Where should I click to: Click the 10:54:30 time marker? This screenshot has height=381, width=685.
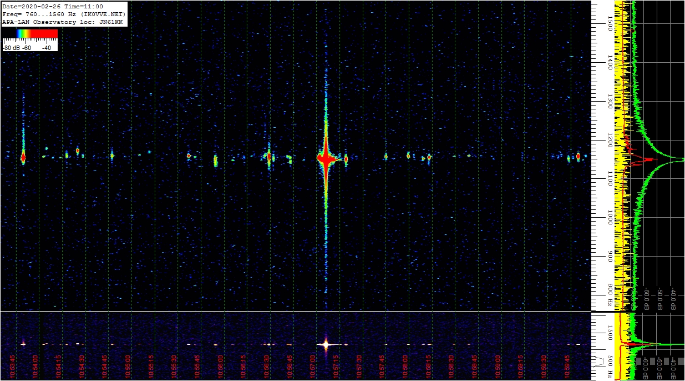tap(82, 367)
